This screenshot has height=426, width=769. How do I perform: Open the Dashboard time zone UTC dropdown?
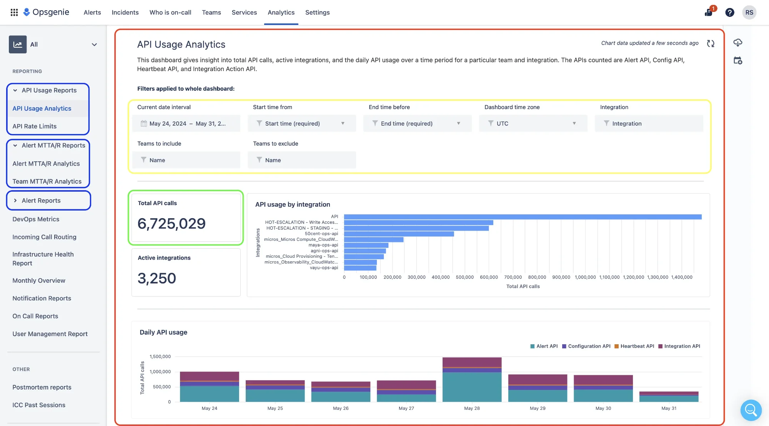(x=533, y=123)
